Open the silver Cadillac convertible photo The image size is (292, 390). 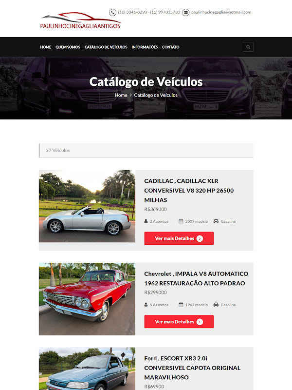[87, 206]
